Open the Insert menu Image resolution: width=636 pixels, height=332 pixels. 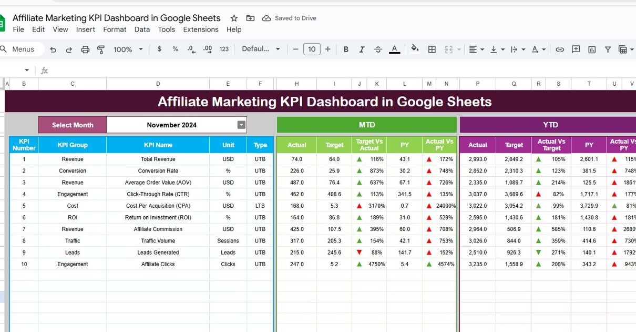coord(86,29)
